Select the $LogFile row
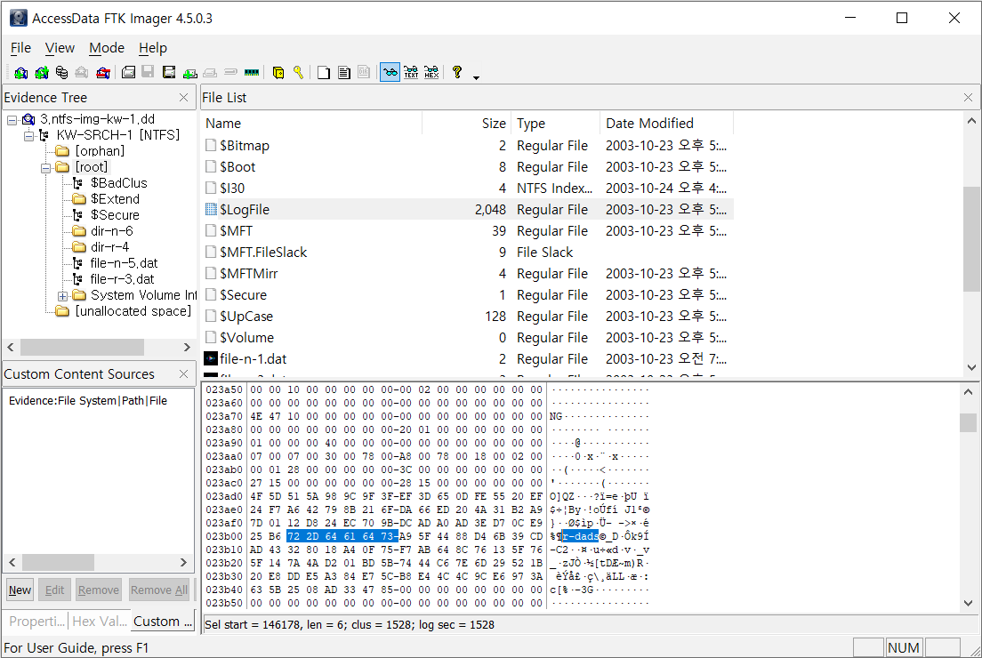 tap(467, 209)
